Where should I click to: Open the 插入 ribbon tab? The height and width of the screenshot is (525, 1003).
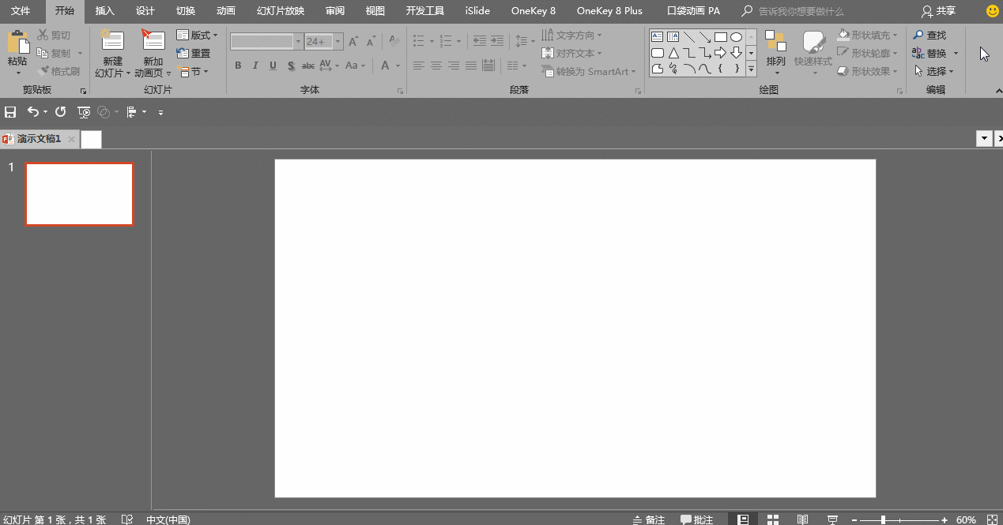104,11
